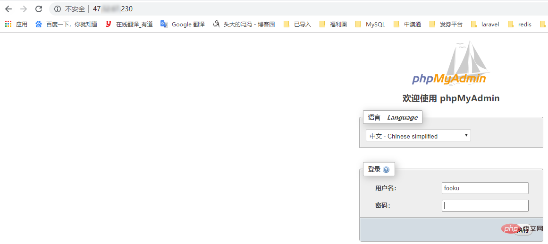
Task: Expand the 中文 - Chinese simplified language dropdown
Action: (418, 136)
